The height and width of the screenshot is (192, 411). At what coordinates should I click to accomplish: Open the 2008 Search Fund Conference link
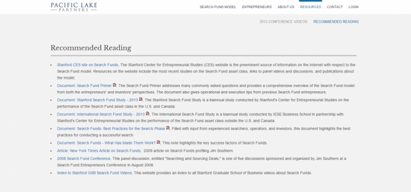pyautogui.click(x=83, y=159)
